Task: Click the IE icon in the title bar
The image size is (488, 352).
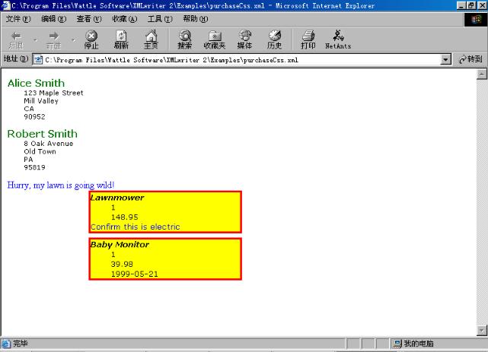Action: 6,5
